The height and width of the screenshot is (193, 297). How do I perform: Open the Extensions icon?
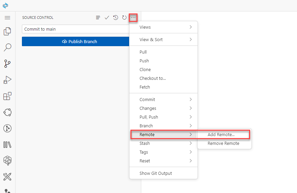click(x=7, y=96)
